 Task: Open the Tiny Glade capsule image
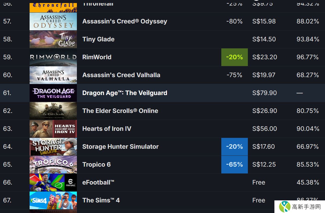pyautogui.click(x=53, y=39)
